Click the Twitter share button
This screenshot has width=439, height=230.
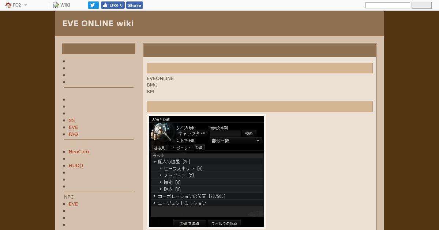(93, 5)
